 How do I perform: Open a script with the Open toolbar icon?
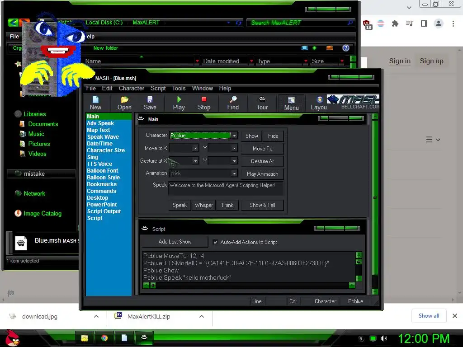click(124, 103)
